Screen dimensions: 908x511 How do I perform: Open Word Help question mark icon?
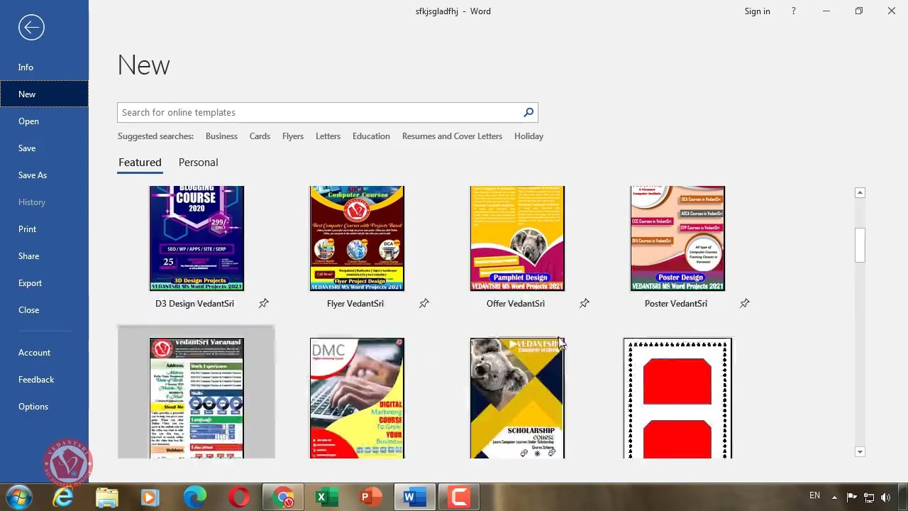coord(794,11)
